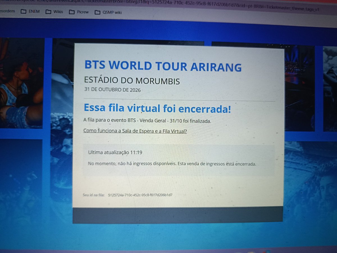Open the ENEM bookmarks folder

[30, 12]
